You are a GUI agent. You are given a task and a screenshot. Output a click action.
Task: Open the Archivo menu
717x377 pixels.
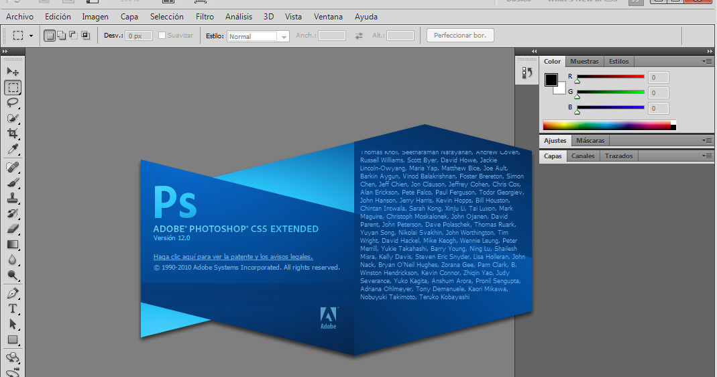click(x=19, y=17)
